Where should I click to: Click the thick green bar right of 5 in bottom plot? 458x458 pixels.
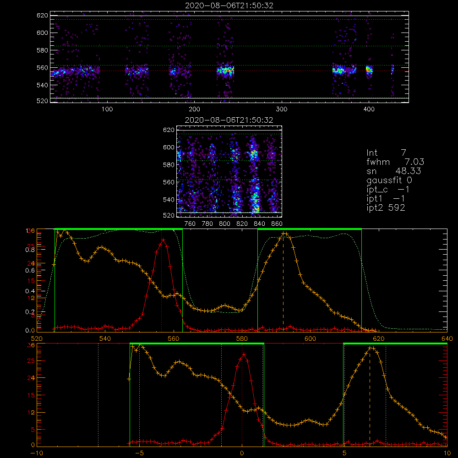coord(395,343)
